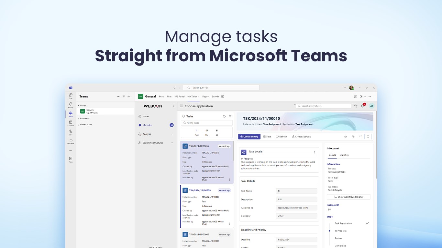Viewport: 442px width, 248px height.
Task: Click the filter teams icon
Action: pos(124,96)
